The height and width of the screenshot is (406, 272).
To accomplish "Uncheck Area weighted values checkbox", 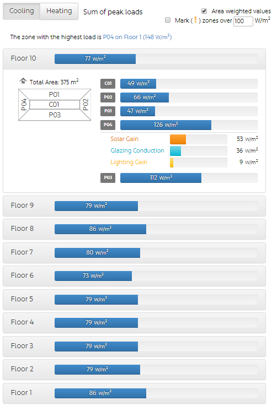I will (204, 11).
